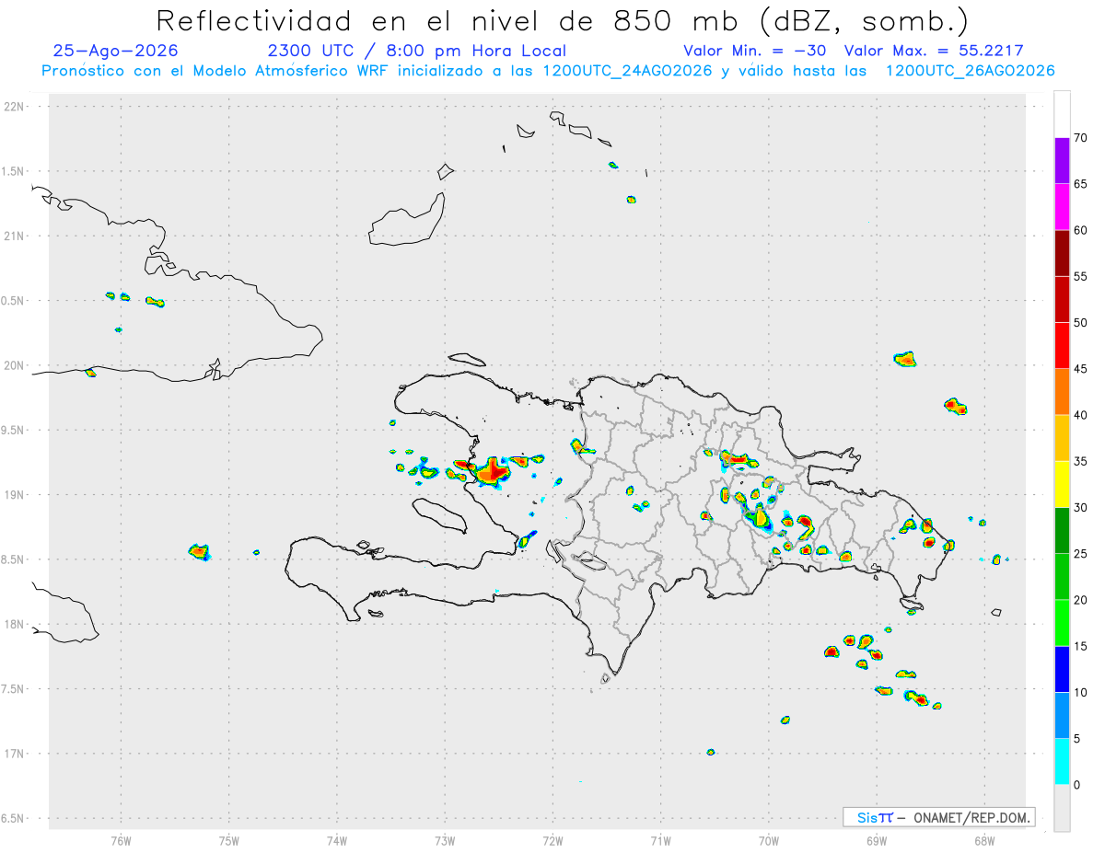Click the colorbar value label '30'
Screen dimensions: 1105x853
click(1080, 508)
